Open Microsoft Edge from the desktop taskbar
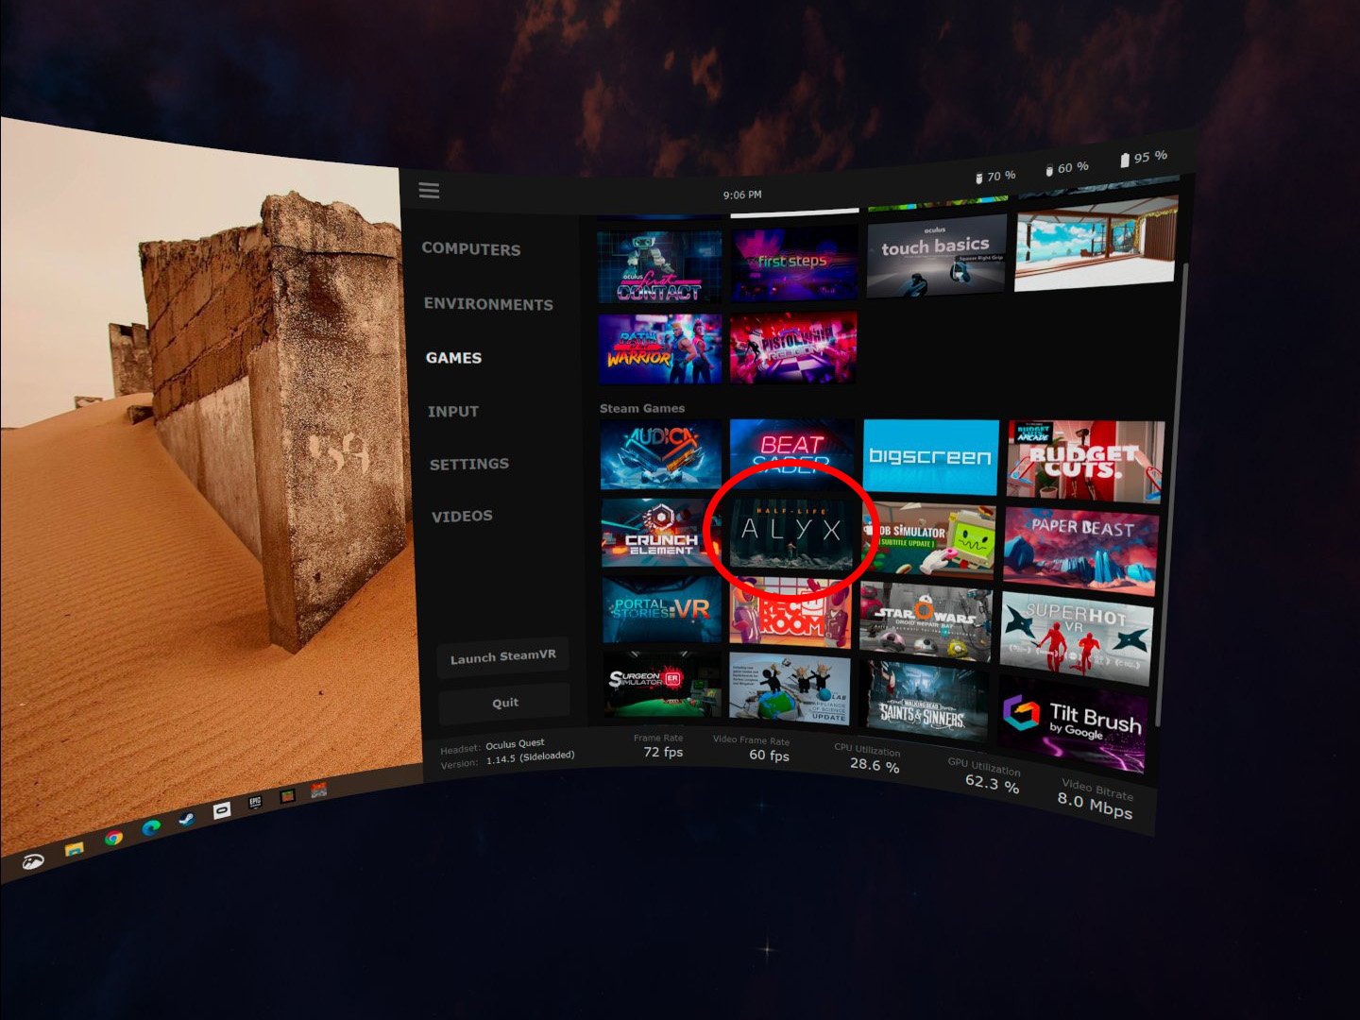This screenshot has height=1020, width=1360. (x=151, y=827)
